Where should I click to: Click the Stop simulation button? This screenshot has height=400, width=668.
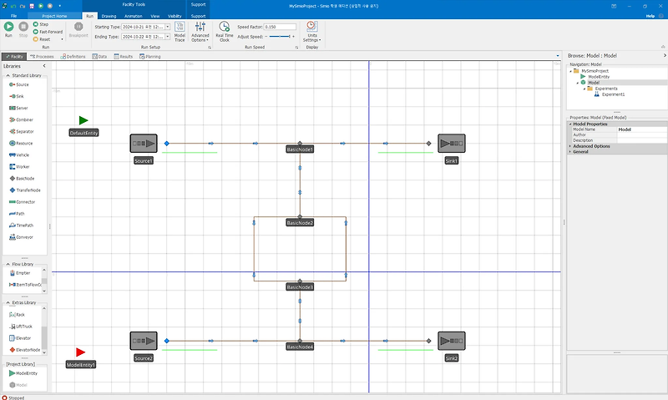pyautogui.click(x=23, y=29)
